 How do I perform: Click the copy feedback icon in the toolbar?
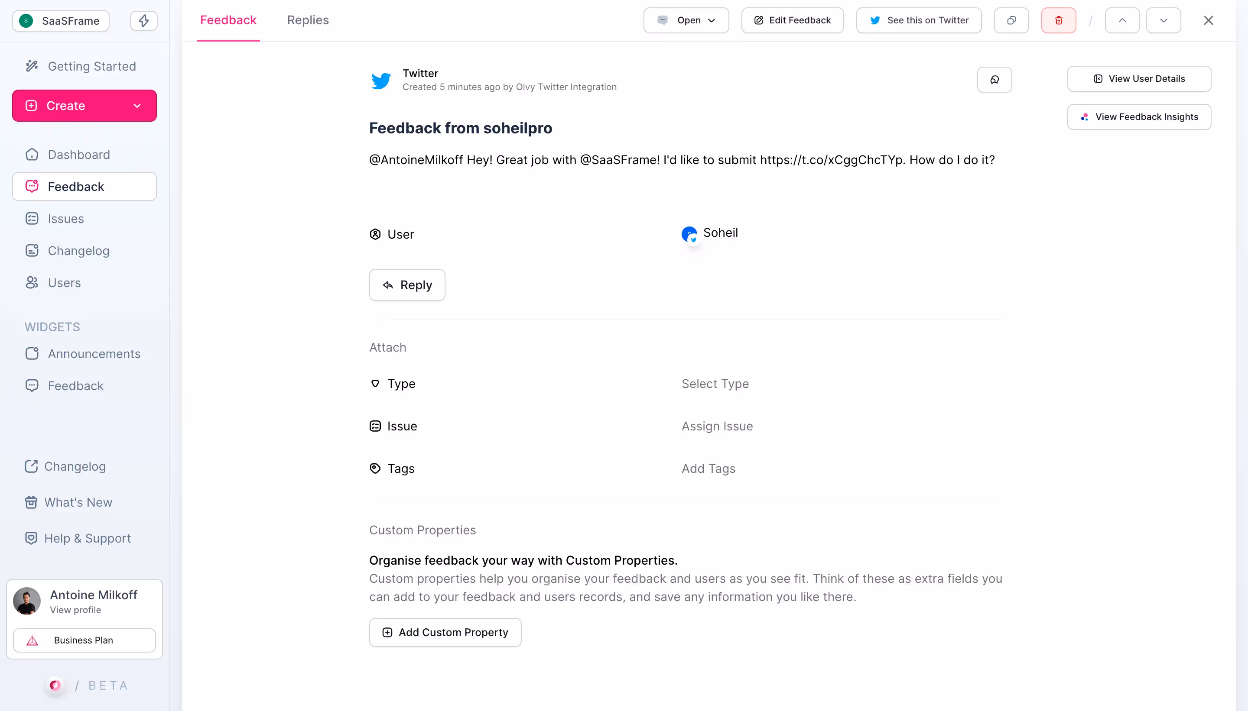click(1011, 20)
